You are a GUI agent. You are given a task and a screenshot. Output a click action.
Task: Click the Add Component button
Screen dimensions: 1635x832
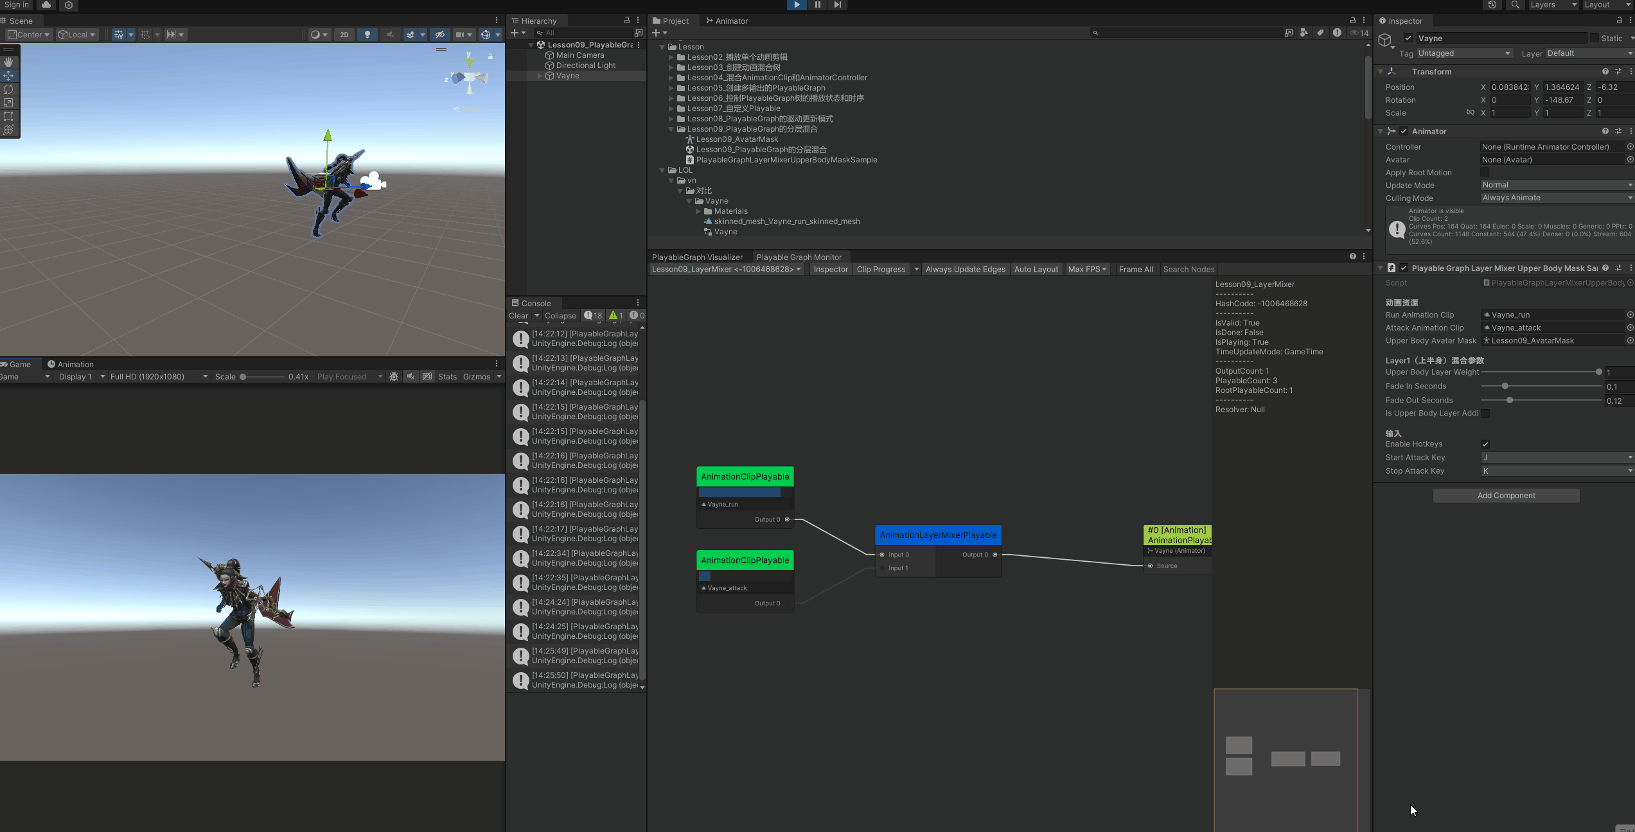pos(1506,496)
